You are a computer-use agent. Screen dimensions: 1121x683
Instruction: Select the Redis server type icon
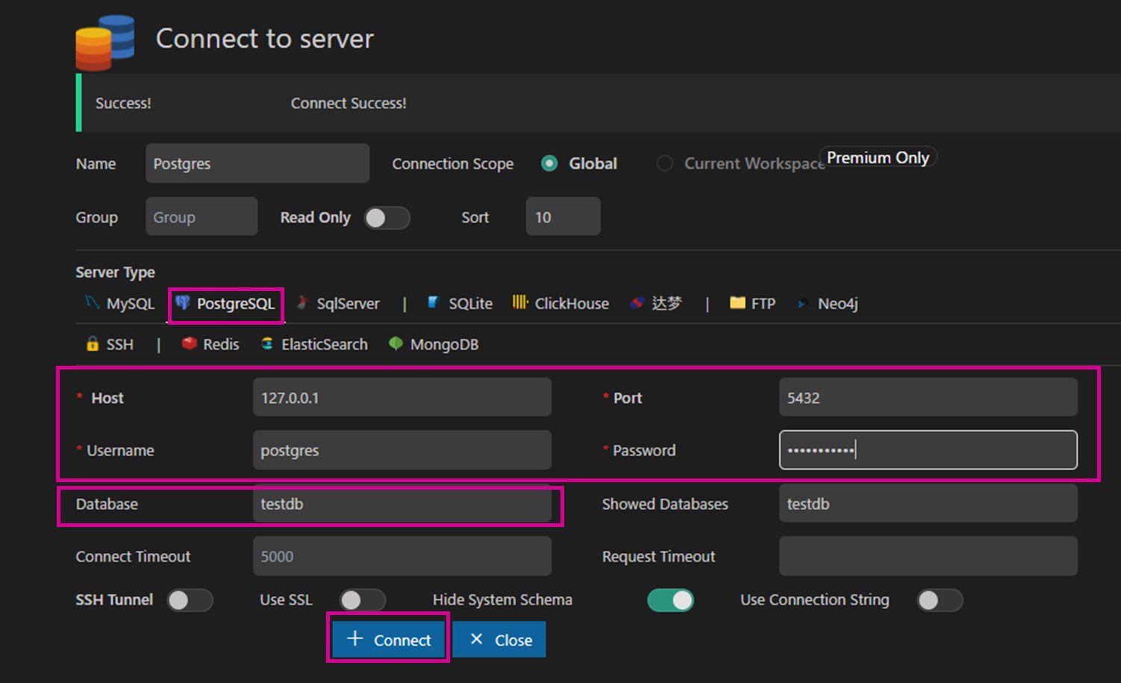coord(189,344)
